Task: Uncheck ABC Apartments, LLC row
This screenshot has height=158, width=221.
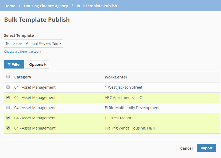Action: pos(8,97)
